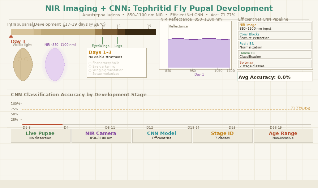318x188 pixels.
Task: Jump to day 4 tick on timeline
Action: click(x=34, y=26)
